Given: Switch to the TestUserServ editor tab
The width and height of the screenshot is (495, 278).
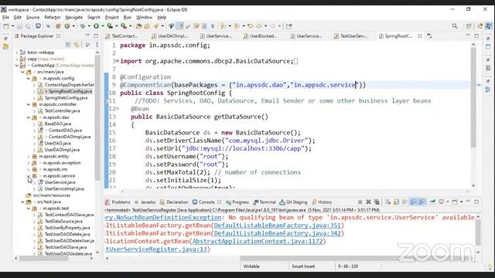Looking at the screenshot, I should pyautogui.click(x=350, y=36).
